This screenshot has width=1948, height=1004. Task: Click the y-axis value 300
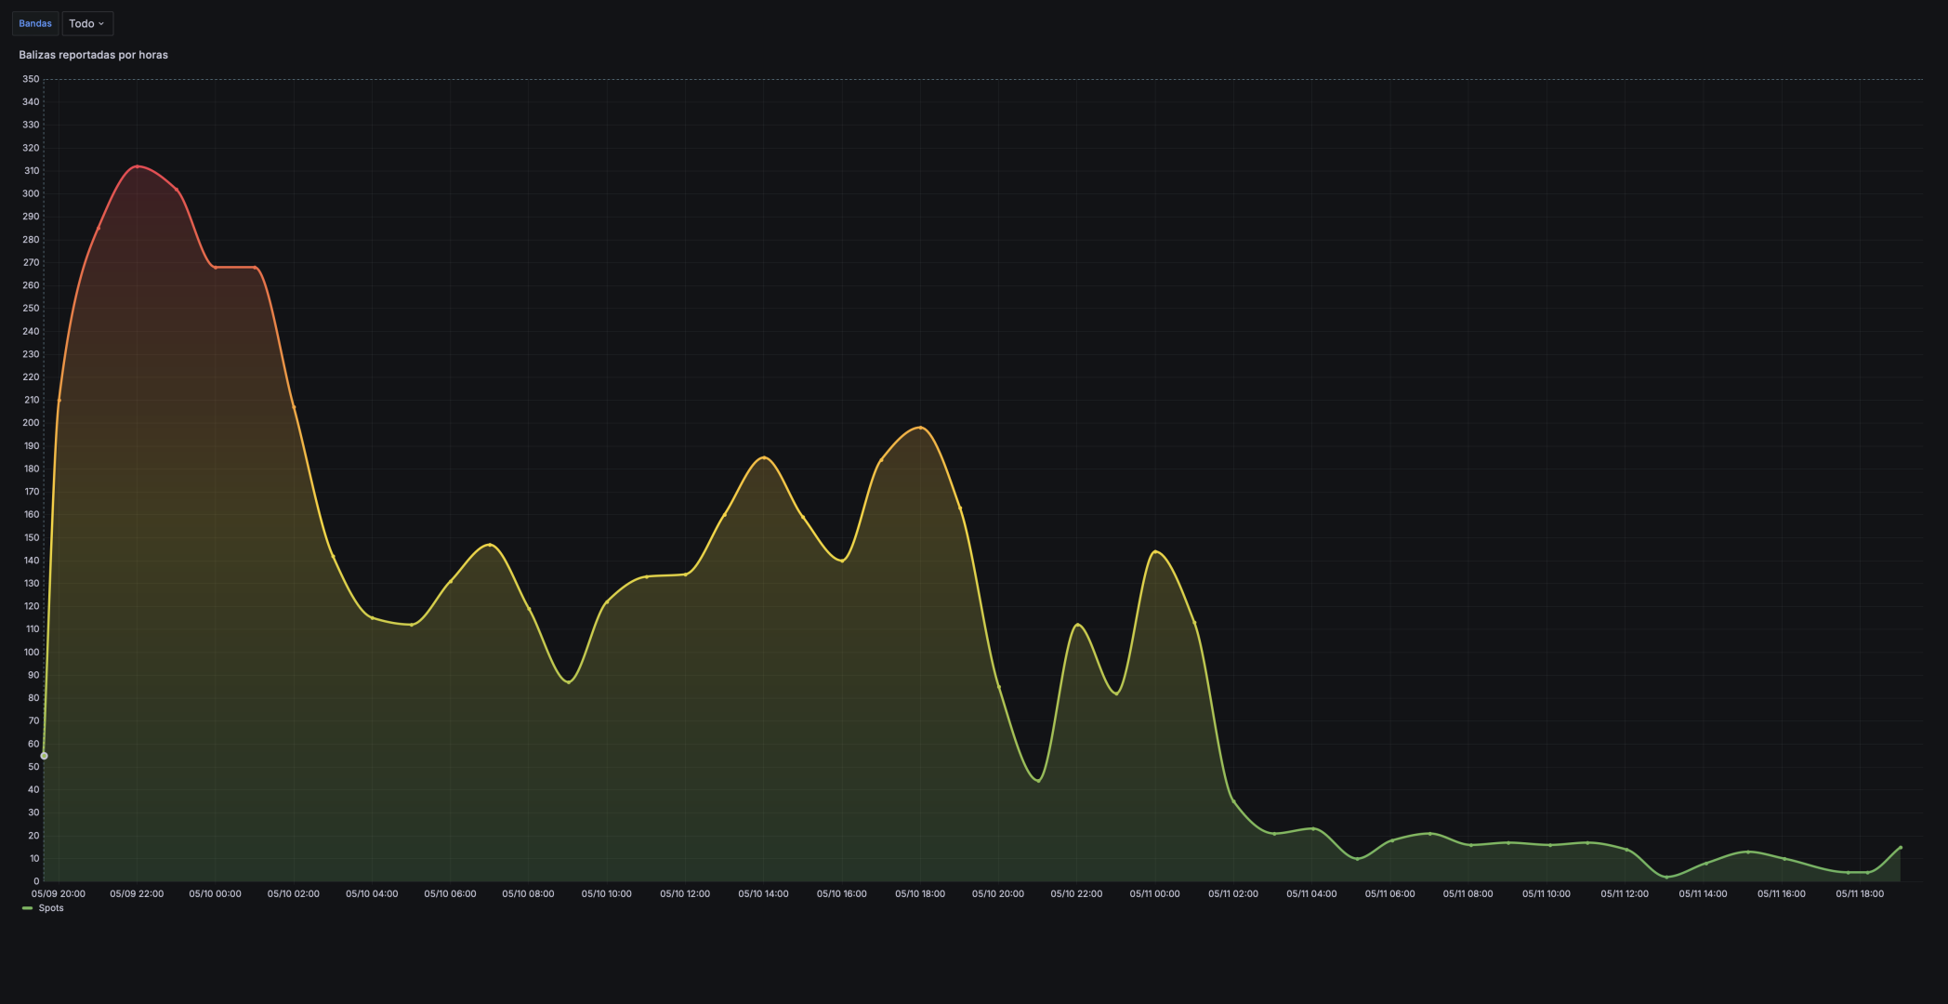coord(32,193)
